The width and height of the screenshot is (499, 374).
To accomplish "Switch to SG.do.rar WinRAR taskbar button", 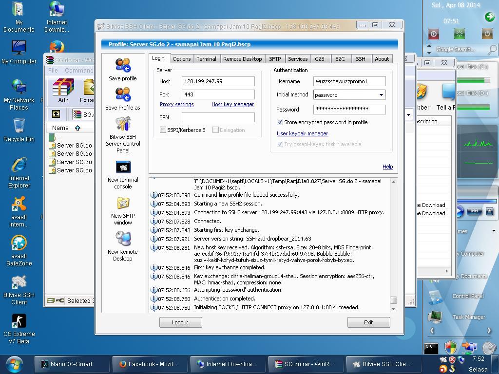I will (306, 364).
